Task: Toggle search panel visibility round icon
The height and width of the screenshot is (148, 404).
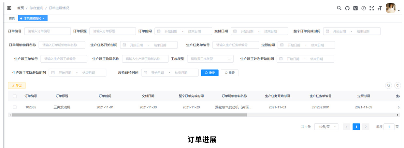Action: click(389, 85)
